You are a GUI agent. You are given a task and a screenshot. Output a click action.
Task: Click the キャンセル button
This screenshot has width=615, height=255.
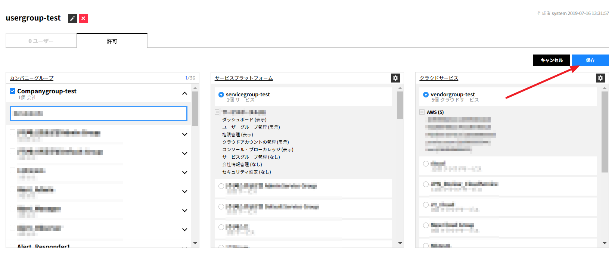(x=551, y=60)
